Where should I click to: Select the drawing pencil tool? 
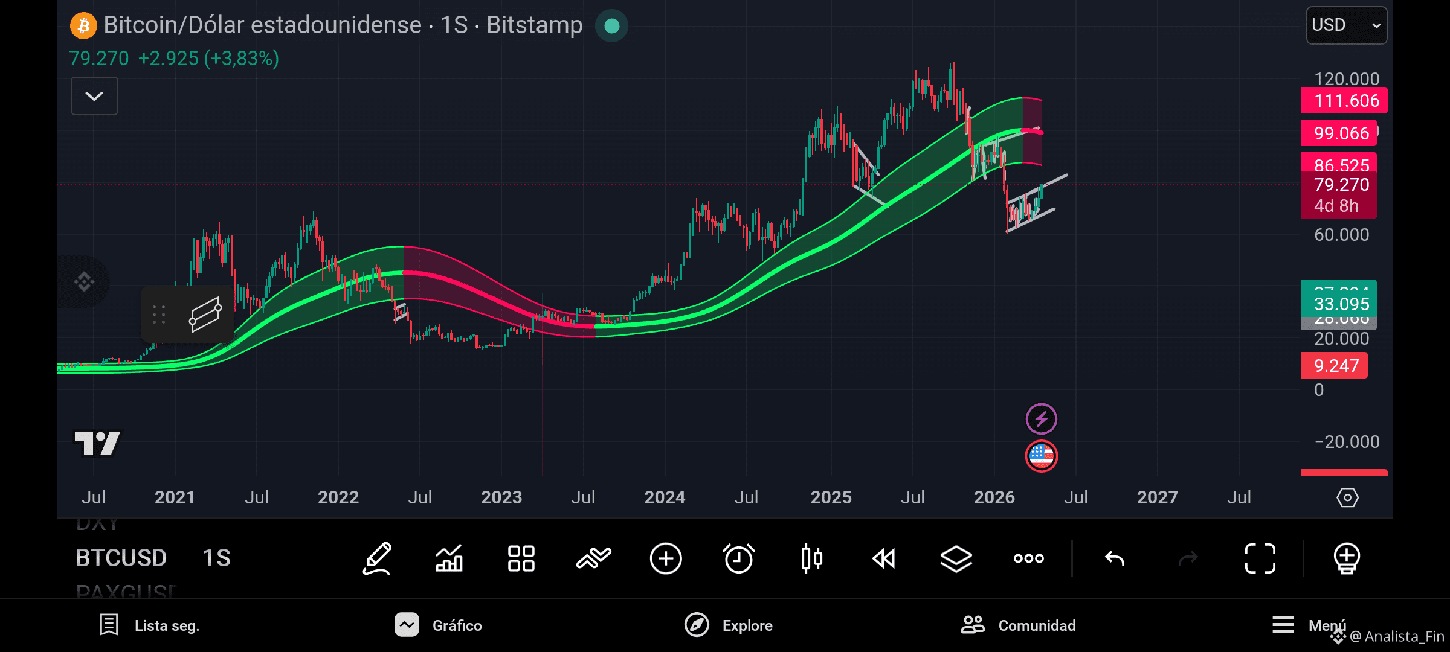point(377,558)
